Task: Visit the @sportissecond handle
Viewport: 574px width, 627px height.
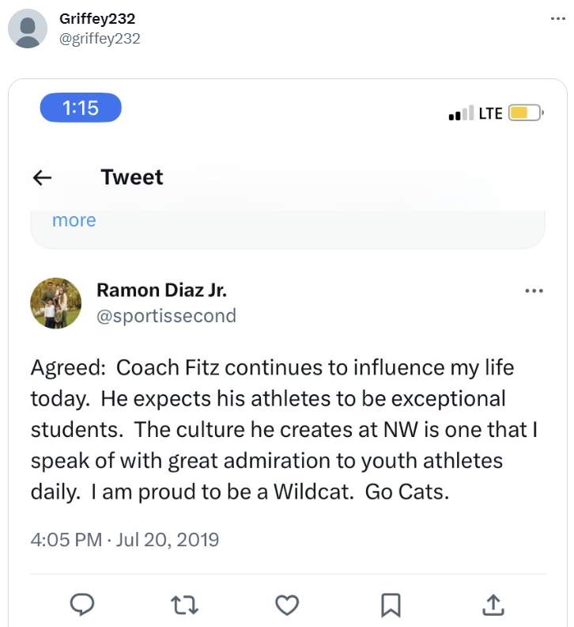Action: [x=166, y=316]
